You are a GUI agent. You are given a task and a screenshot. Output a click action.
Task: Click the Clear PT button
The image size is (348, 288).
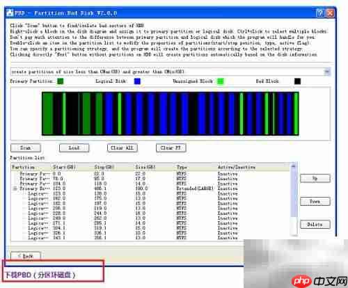(x=171, y=148)
